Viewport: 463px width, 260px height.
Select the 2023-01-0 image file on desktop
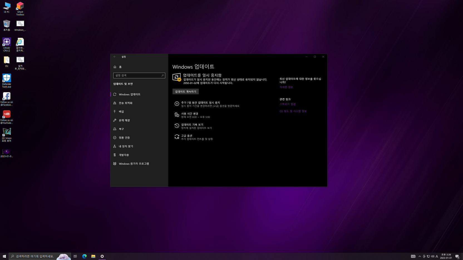(x=7, y=153)
